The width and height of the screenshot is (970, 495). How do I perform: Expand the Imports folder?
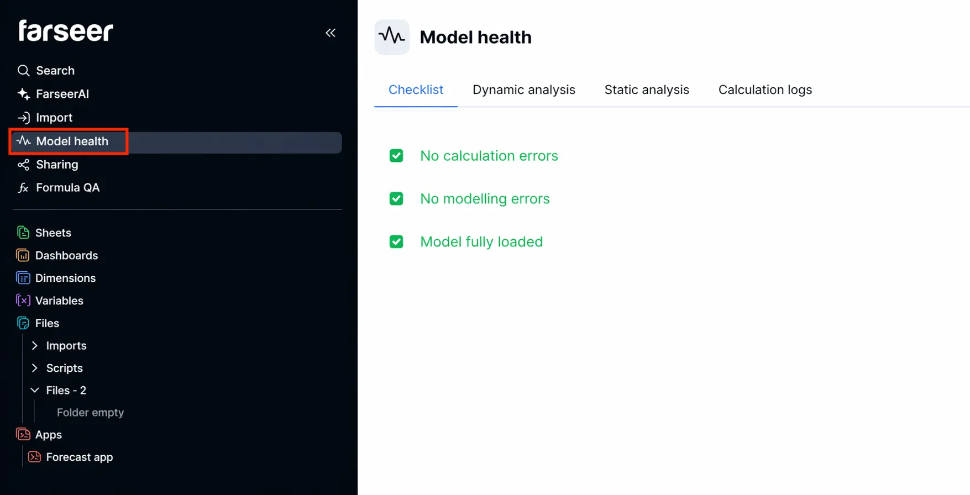point(34,345)
